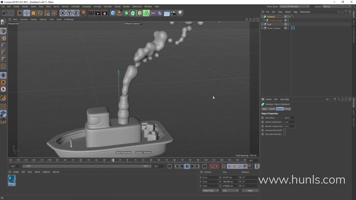Click the Undo arrow icon

[5, 13]
